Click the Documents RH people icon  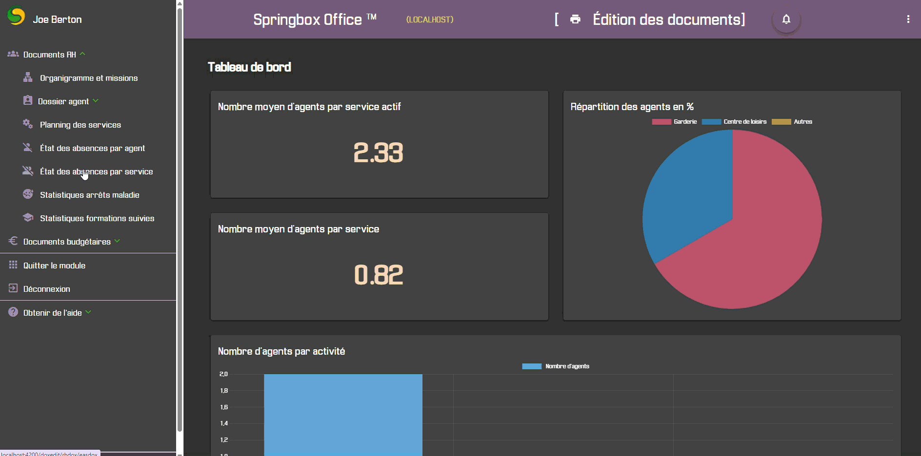click(x=13, y=54)
